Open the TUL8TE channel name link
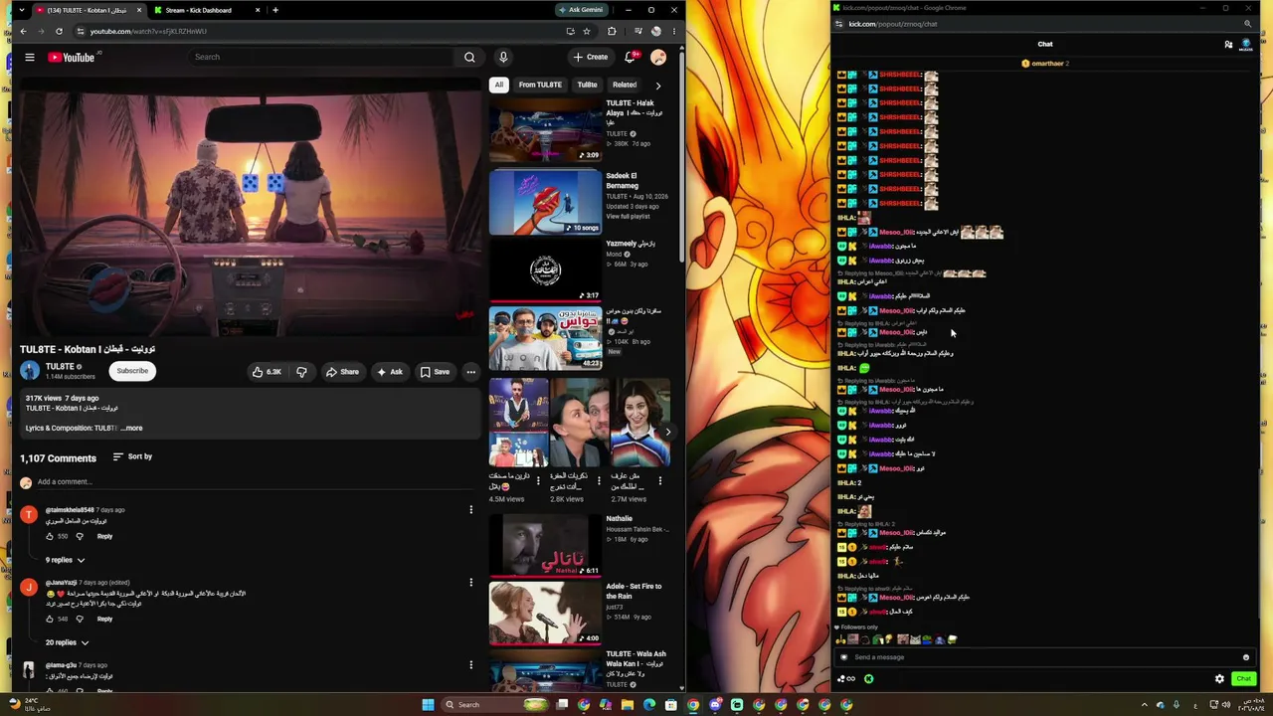Screen dimensions: 1273x716 click(x=60, y=367)
